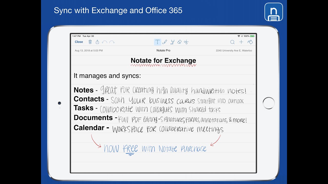Select the Text tool

tap(157, 42)
